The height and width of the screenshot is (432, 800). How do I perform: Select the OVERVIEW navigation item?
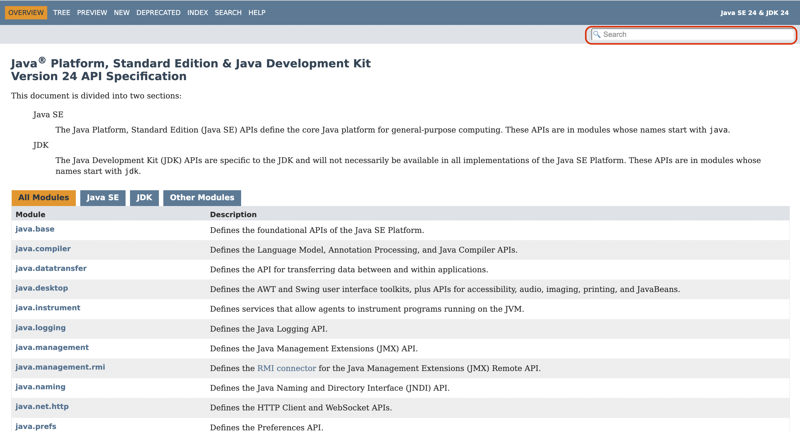[26, 13]
